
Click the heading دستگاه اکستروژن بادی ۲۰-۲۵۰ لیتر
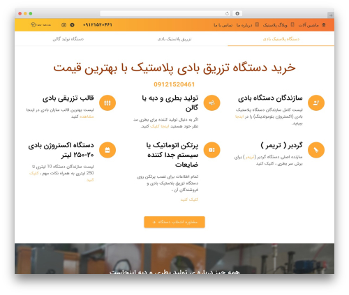point(61,150)
